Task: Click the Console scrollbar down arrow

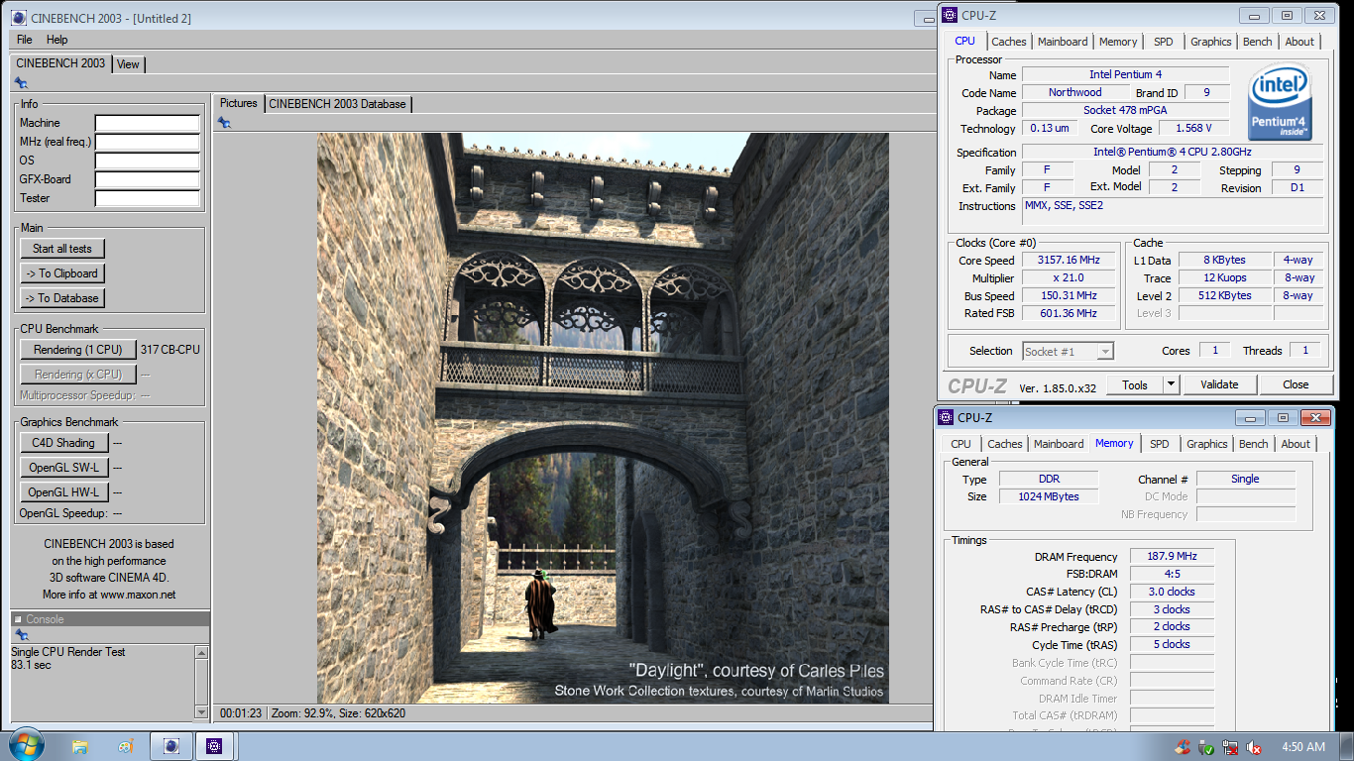Action: 201,711
